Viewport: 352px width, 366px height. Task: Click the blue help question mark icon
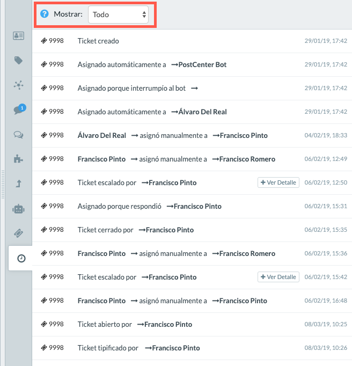[45, 14]
